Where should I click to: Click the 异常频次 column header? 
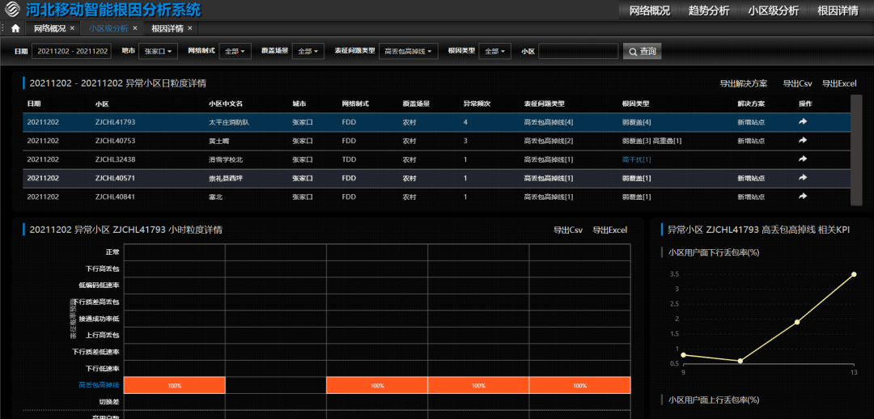(477, 104)
